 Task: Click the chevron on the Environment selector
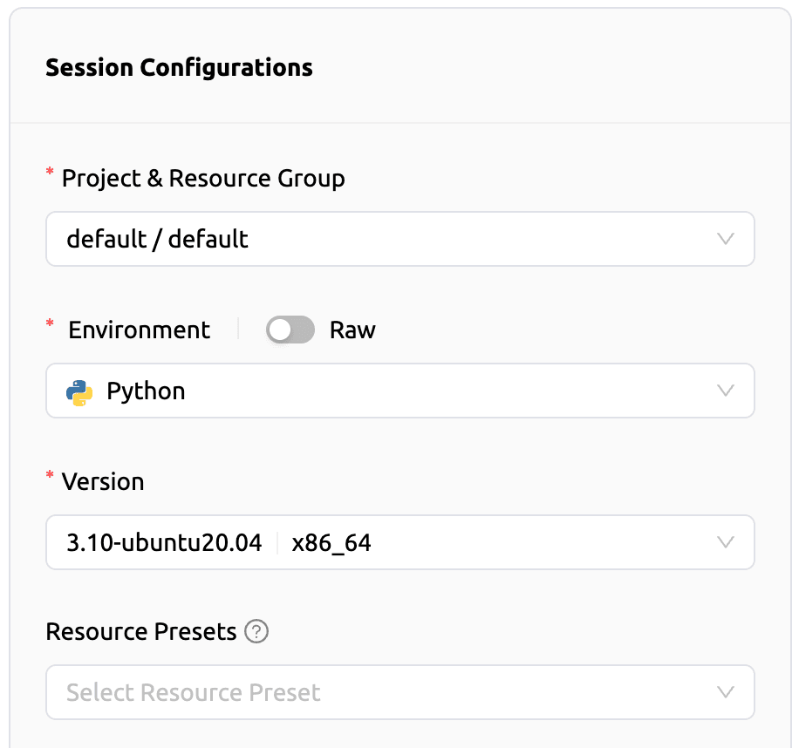[x=726, y=391]
